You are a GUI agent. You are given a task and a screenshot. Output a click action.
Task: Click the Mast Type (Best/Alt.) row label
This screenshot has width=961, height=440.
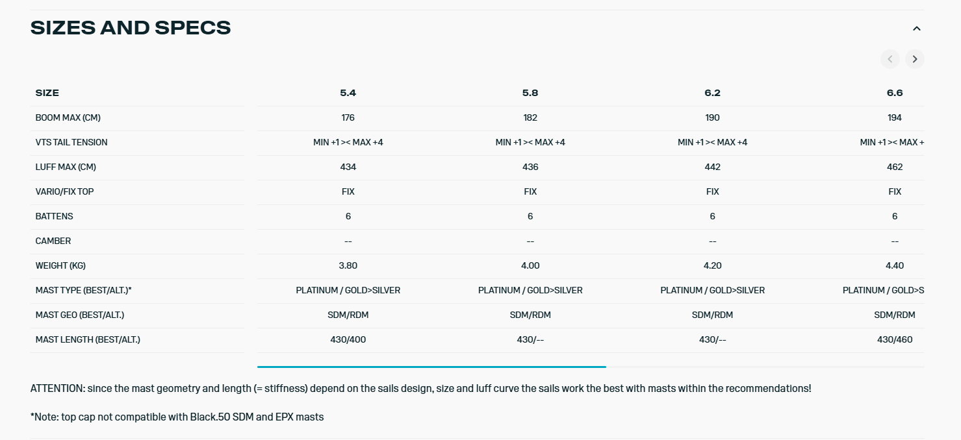(x=84, y=290)
